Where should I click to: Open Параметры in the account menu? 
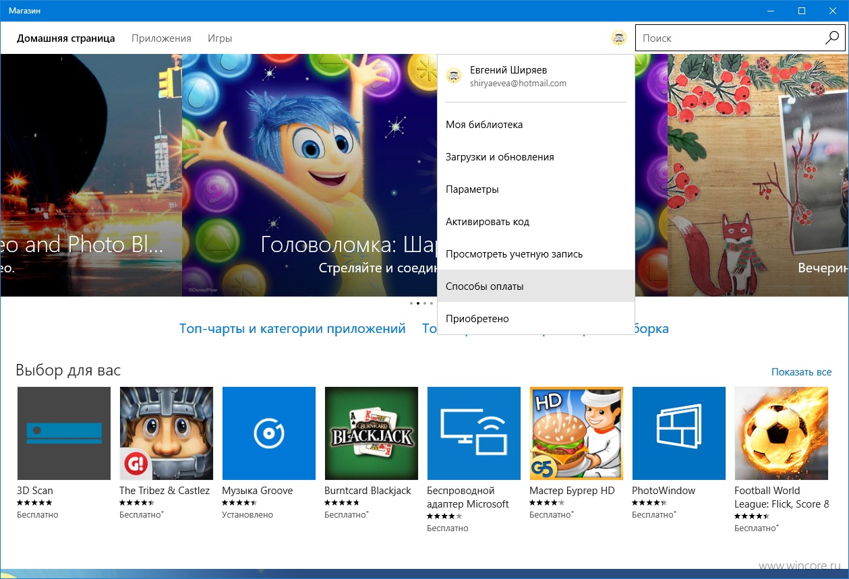(x=536, y=189)
